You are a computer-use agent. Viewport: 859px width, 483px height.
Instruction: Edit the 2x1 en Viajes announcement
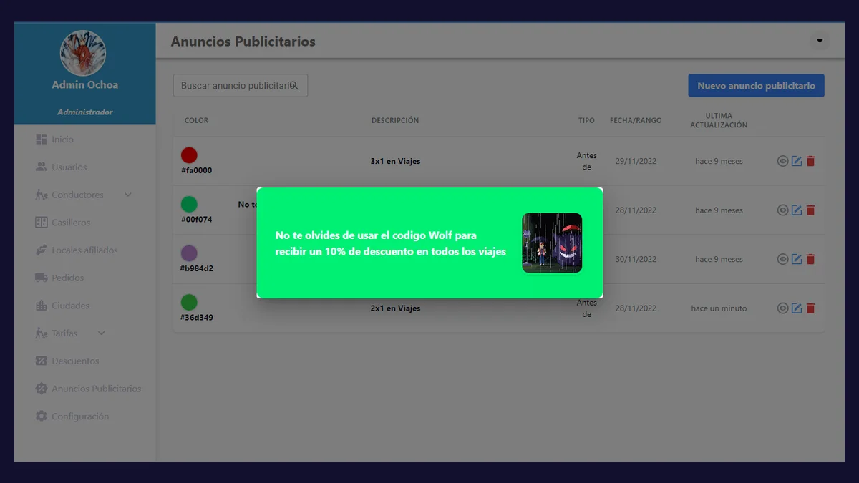point(797,308)
